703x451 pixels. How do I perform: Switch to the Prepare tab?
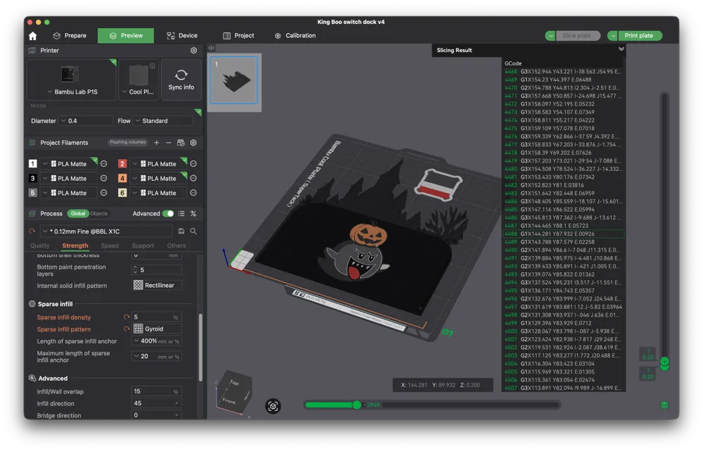tap(70, 35)
